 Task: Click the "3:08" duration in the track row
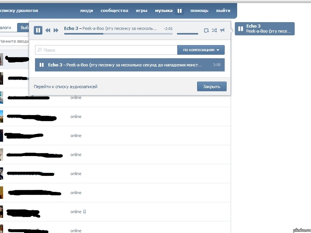(217, 65)
